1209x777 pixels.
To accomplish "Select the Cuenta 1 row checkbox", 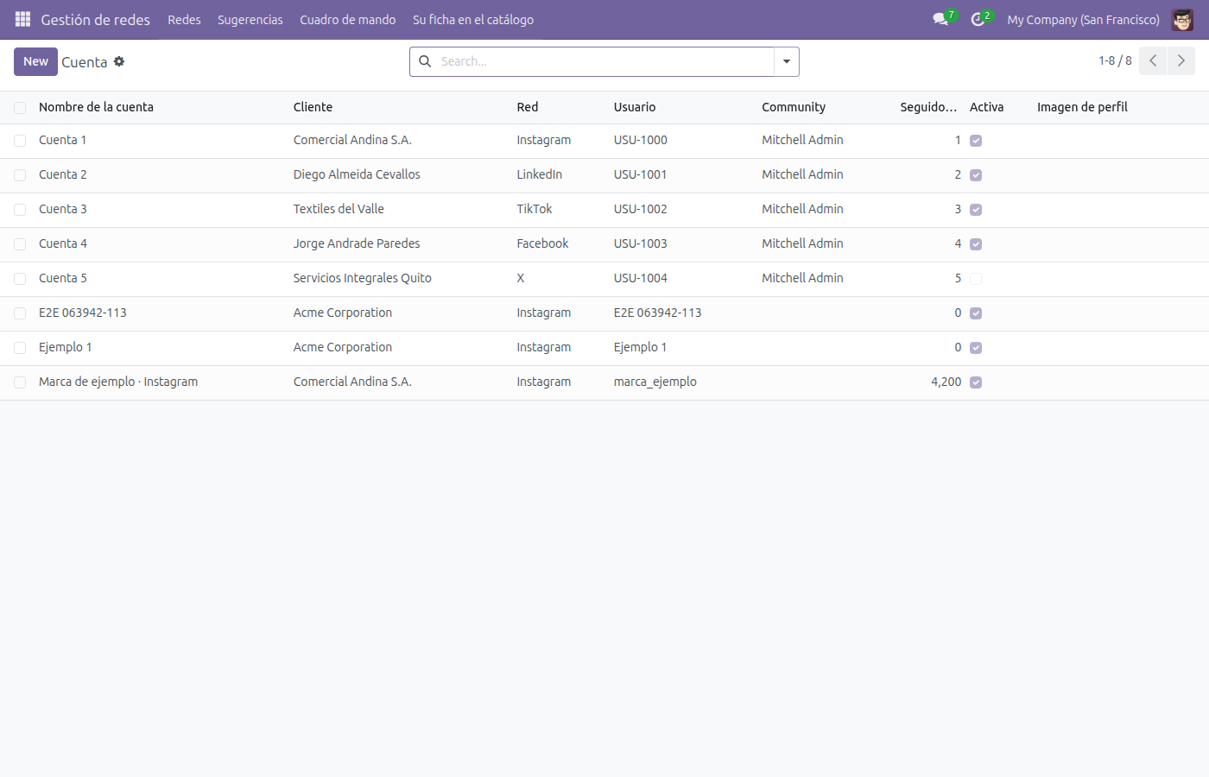I will pyautogui.click(x=20, y=141).
